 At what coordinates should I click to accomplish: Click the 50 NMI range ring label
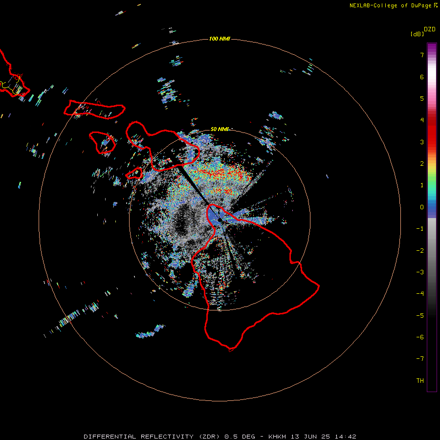(x=220, y=129)
